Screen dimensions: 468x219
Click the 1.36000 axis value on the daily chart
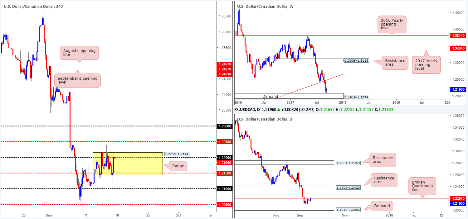coord(459,116)
